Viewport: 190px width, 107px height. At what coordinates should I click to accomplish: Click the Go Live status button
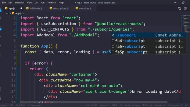148,105
